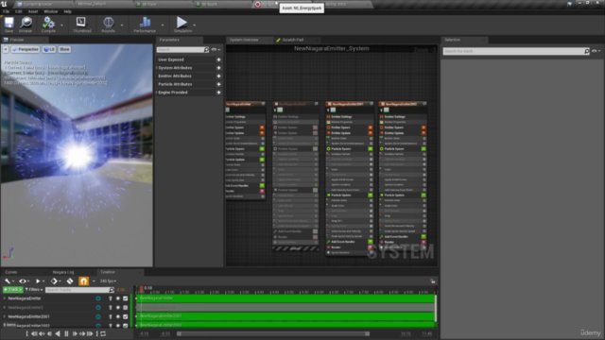The image size is (605, 340).
Task: Click the Lit view mode button
Action: pos(49,49)
